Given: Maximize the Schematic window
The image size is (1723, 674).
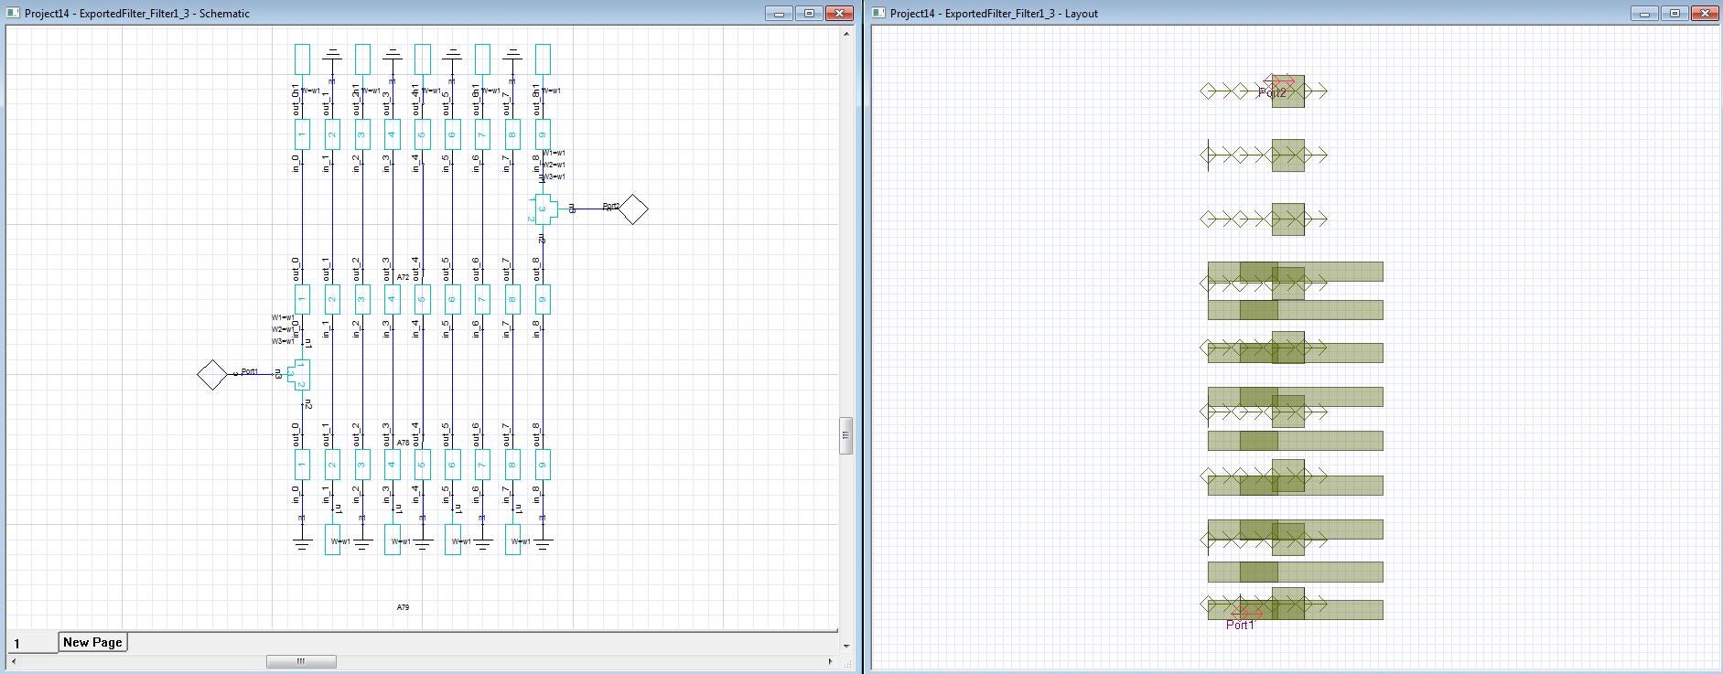Looking at the screenshot, I should click(809, 13).
